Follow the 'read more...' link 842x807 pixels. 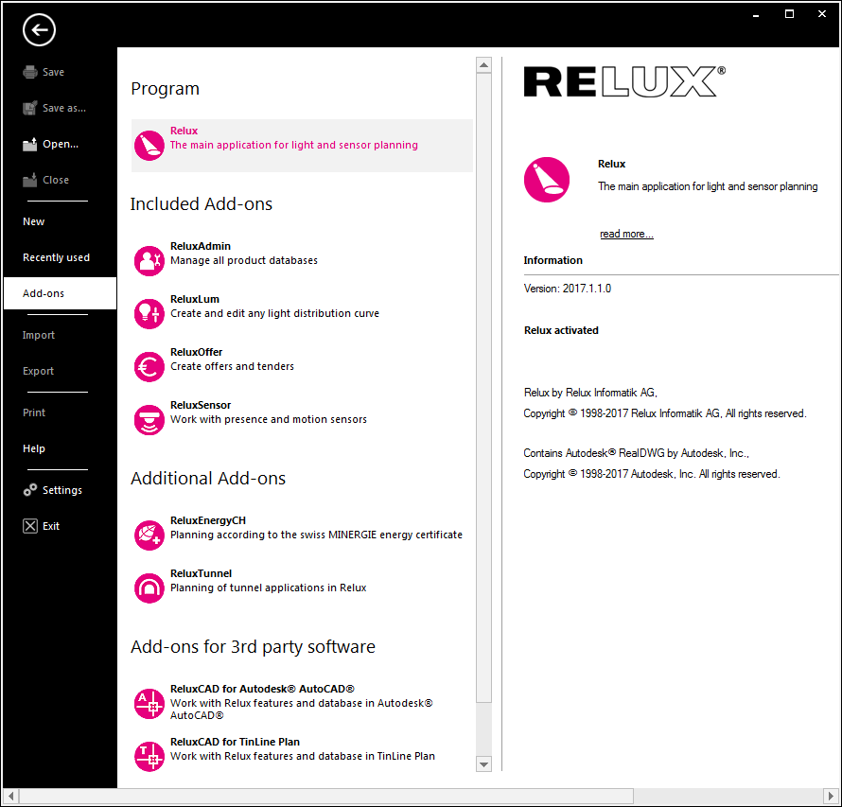(x=626, y=234)
